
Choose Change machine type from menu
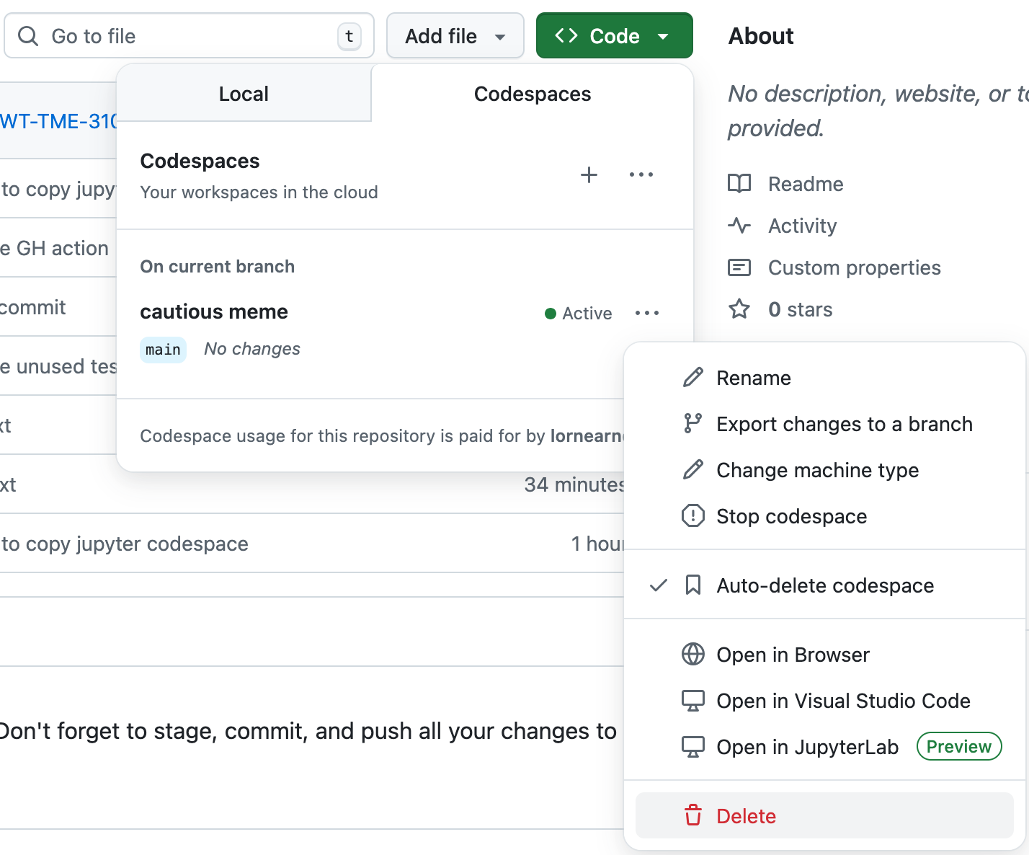coord(817,470)
